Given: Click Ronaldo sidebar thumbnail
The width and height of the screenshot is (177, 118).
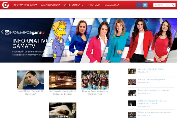Looking at the screenshot, I should point(132,82).
